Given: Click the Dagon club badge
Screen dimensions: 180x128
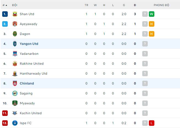Looking at the screenshot, I should pos(15,34).
